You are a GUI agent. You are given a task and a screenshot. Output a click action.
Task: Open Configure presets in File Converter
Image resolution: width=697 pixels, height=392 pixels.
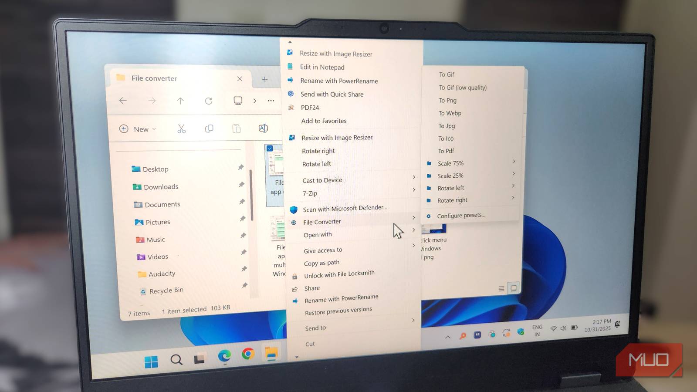(x=460, y=215)
